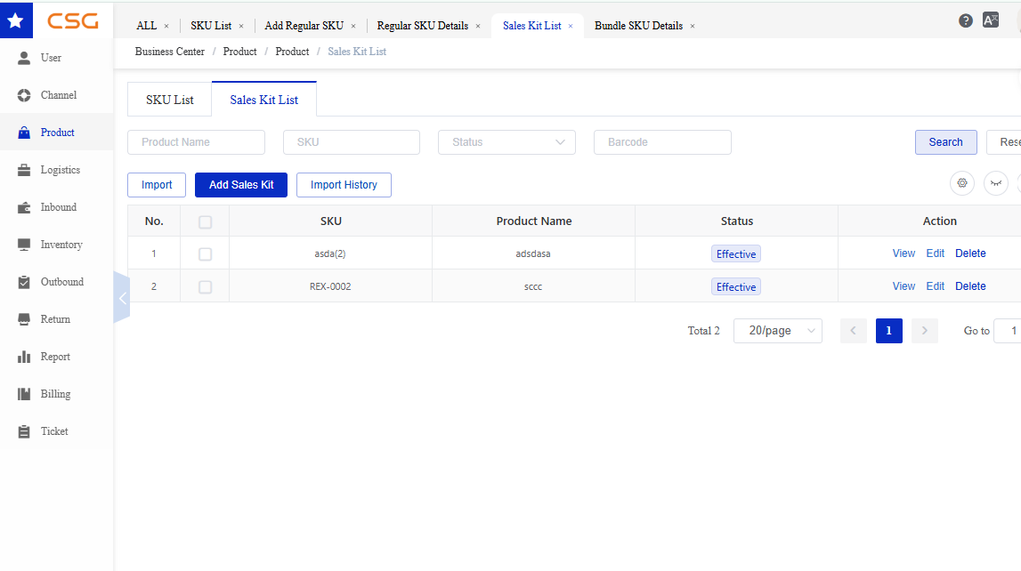Open the Return icon in sidebar
The width and height of the screenshot is (1021, 571).
24,319
